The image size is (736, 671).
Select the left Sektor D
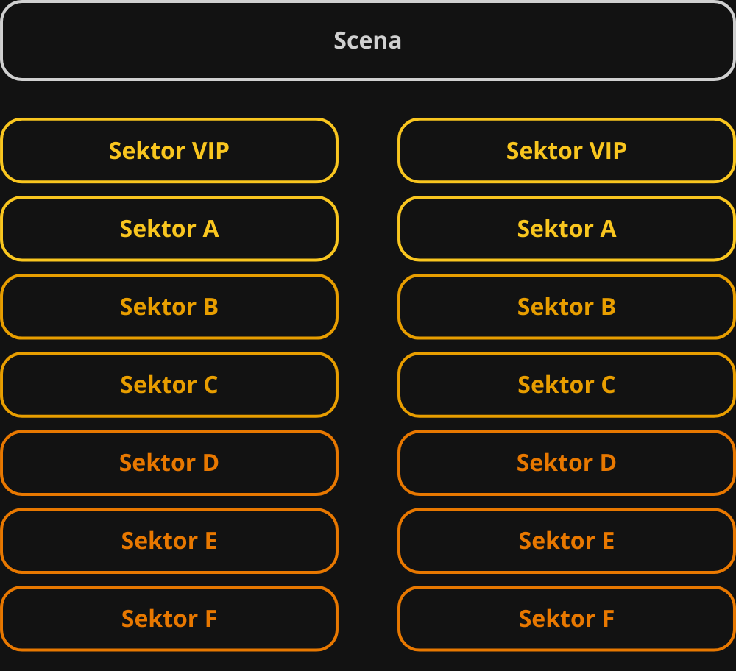[x=169, y=463]
